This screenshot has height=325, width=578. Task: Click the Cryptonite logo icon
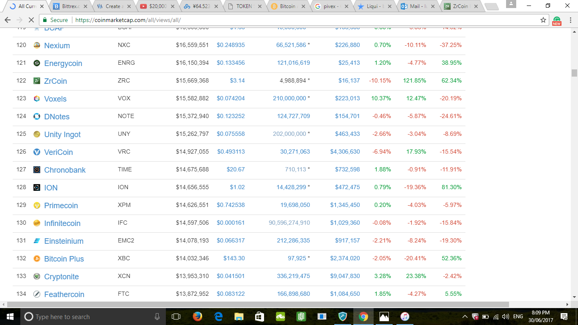[x=37, y=276]
